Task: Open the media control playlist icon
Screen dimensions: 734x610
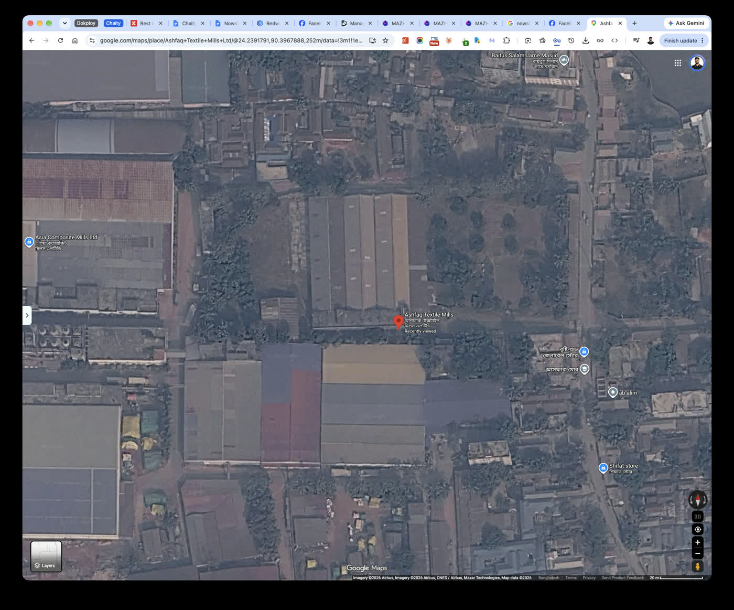Action: coord(636,40)
